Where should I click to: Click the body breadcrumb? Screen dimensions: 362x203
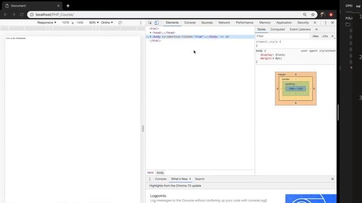point(160,173)
